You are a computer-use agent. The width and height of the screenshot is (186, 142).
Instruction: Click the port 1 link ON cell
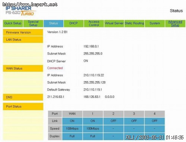(x=93, y=121)
